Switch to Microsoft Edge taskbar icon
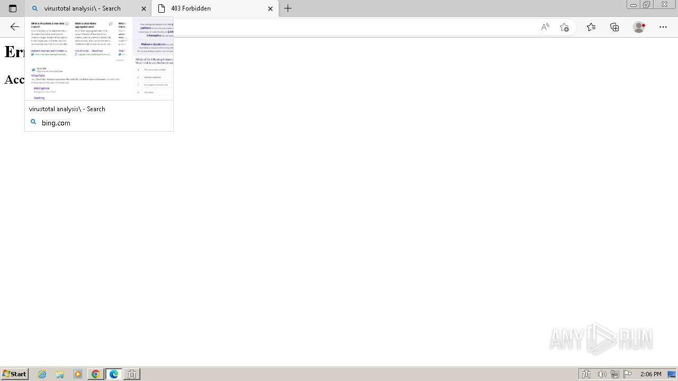Image resolution: width=678 pixels, height=381 pixels. pos(114,374)
